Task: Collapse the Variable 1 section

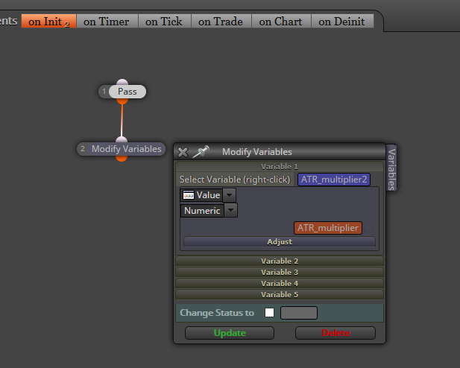Action: 280,167
